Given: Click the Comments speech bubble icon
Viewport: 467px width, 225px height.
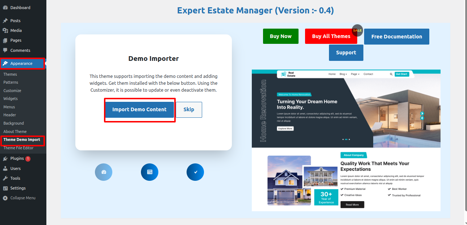Looking at the screenshot, I should (x=5, y=50).
